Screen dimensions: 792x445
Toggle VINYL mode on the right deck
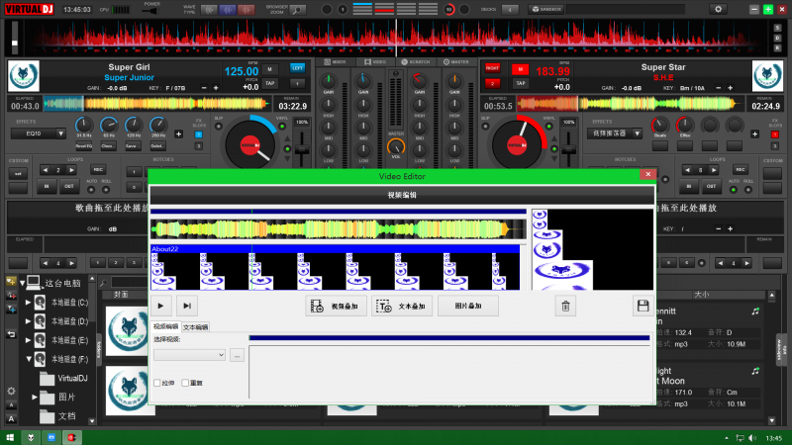click(549, 127)
